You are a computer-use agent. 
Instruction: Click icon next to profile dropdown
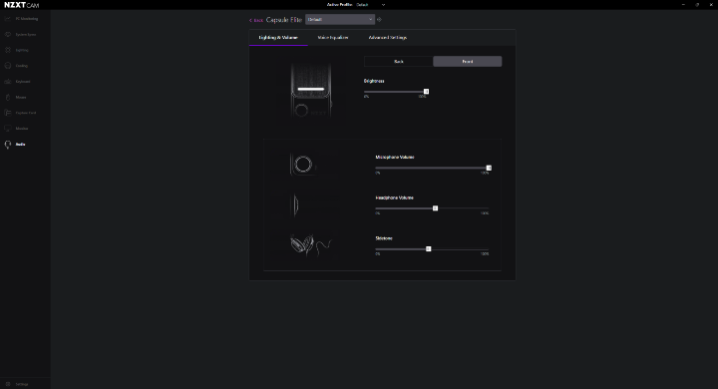379,20
